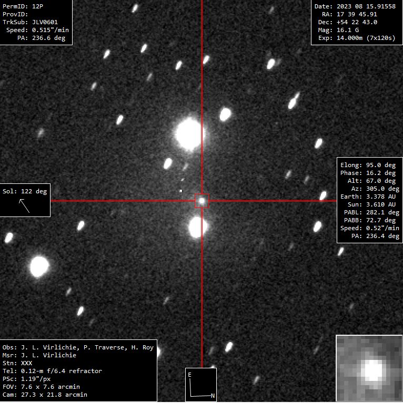Select the Tel: 0.12-m f/6.4 refractor line

52,371
